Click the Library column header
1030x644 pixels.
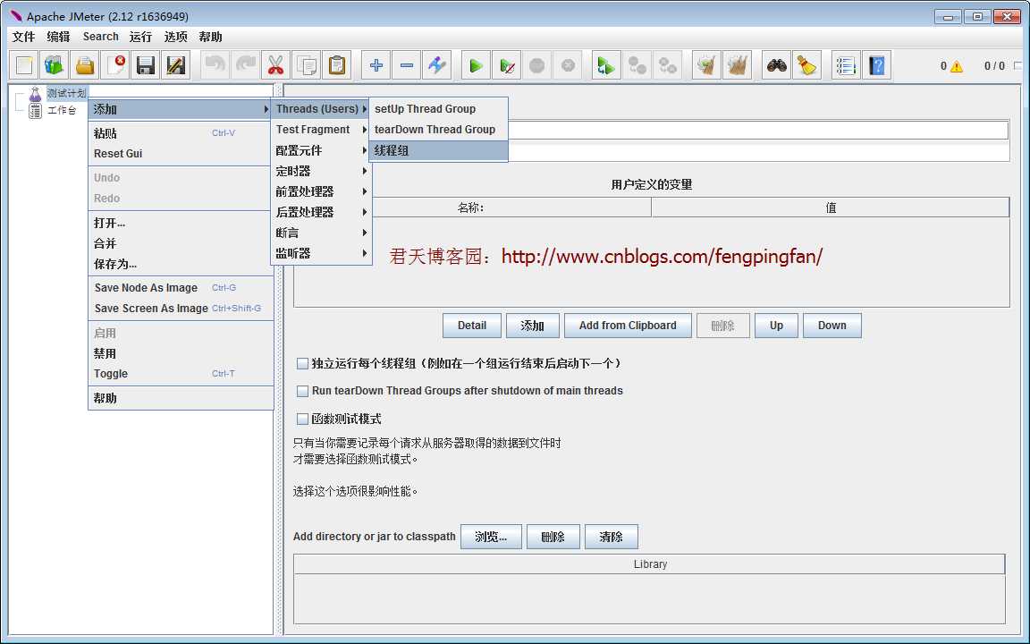click(x=650, y=564)
